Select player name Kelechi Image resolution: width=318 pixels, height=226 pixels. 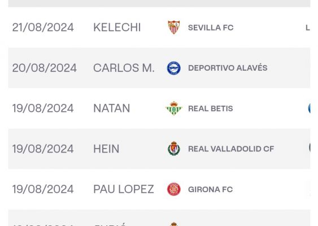click(117, 27)
